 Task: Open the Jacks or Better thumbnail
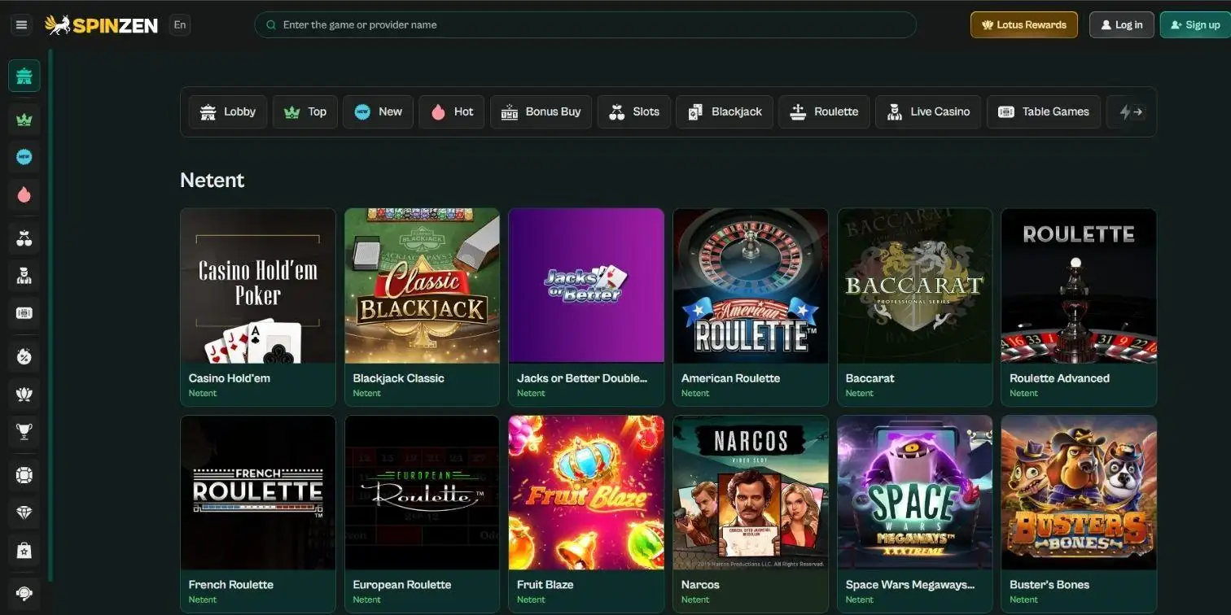point(586,286)
